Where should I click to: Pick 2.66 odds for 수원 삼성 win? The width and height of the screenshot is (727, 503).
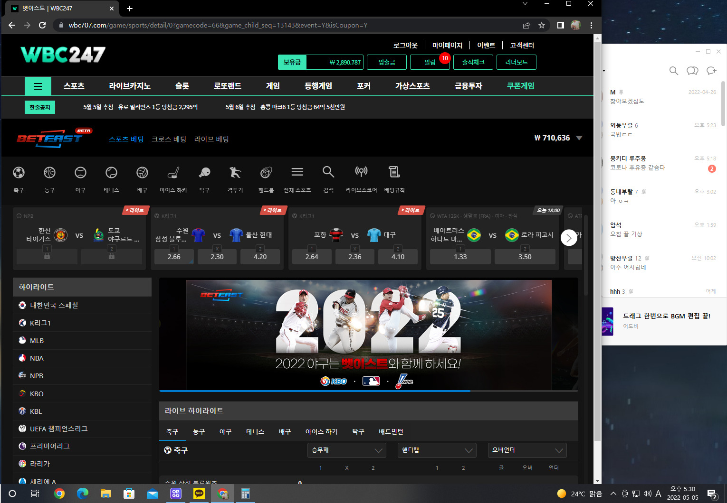(x=174, y=257)
